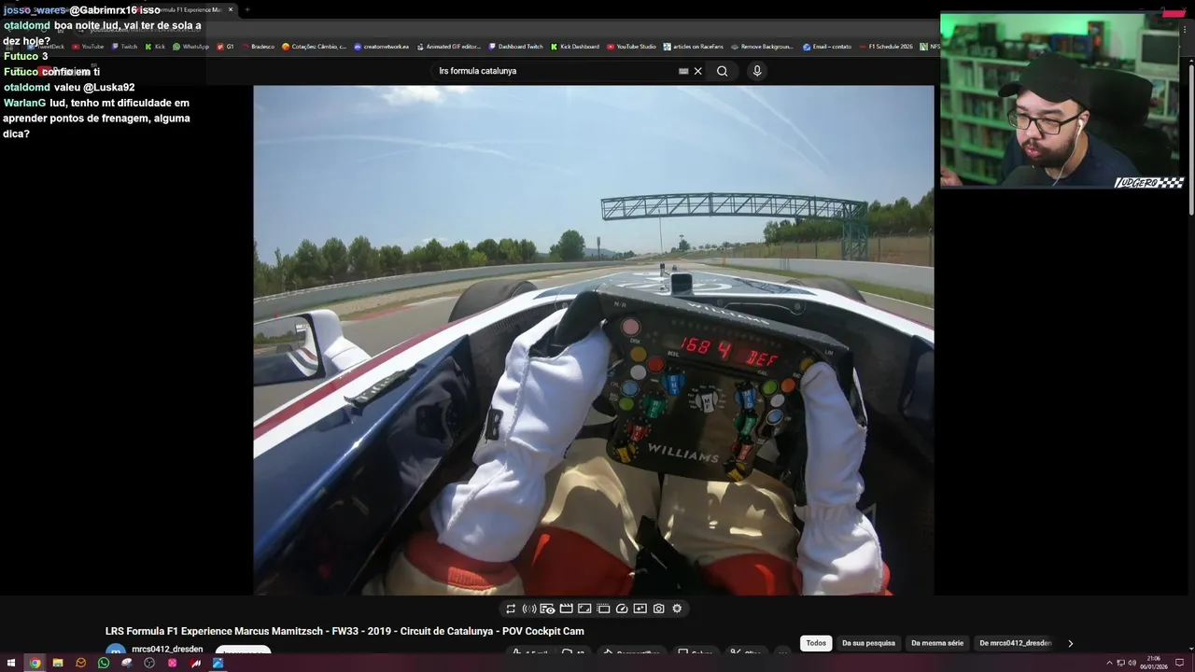Focus the search field containing 'lrs formula catalunya'
The width and height of the screenshot is (1195, 672).
(x=555, y=71)
